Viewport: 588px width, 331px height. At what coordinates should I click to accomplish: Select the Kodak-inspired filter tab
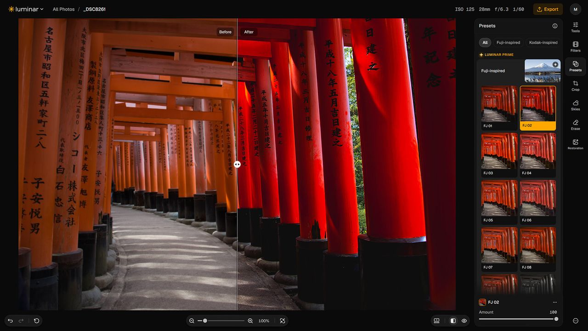543,42
